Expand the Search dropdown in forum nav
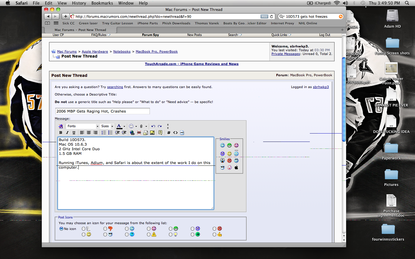Viewport: 415px width, 259px height. [x=235, y=35]
